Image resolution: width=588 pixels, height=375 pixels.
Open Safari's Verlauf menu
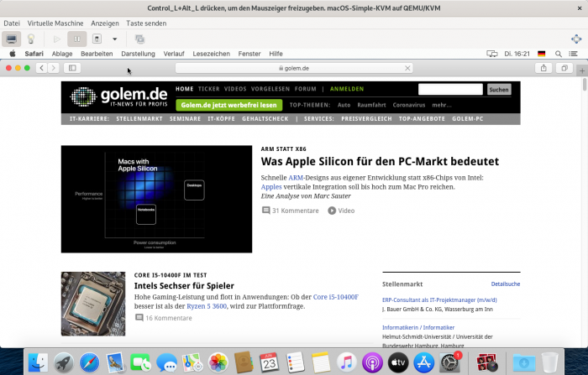pyautogui.click(x=174, y=54)
